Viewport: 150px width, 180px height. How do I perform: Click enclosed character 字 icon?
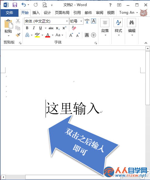click(94, 35)
